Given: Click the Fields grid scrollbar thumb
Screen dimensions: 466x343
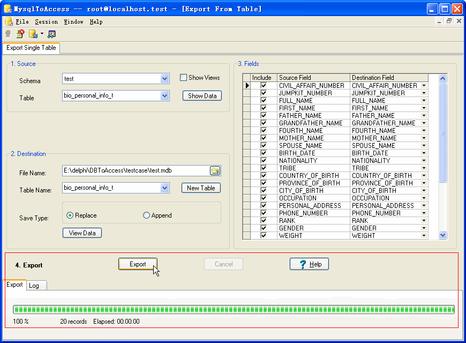Looking at the screenshot, I should 442,133.
